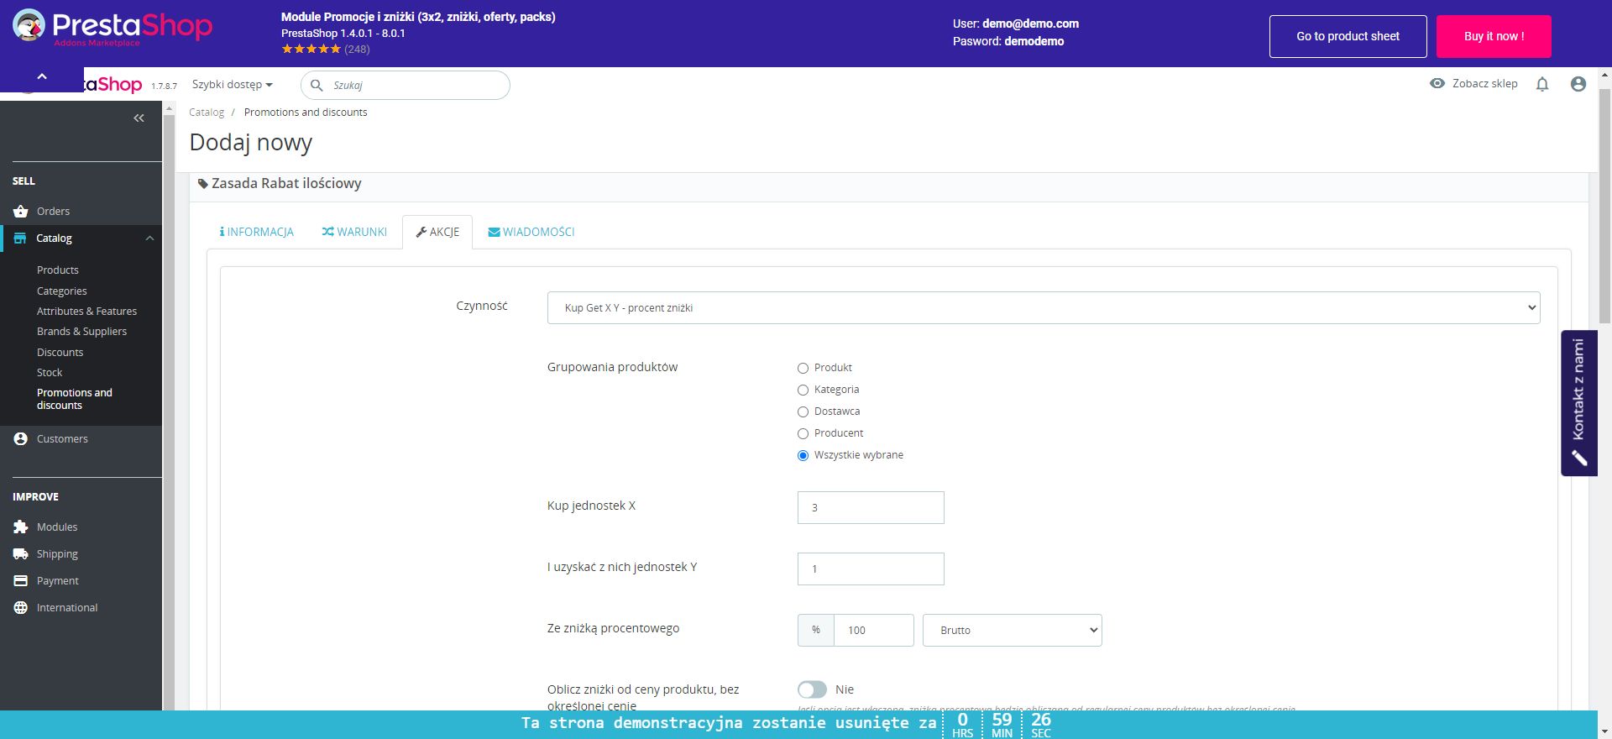1612x739 pixels.
Task: Open Products in the sidebar
Action: click(x=58, y=270)
